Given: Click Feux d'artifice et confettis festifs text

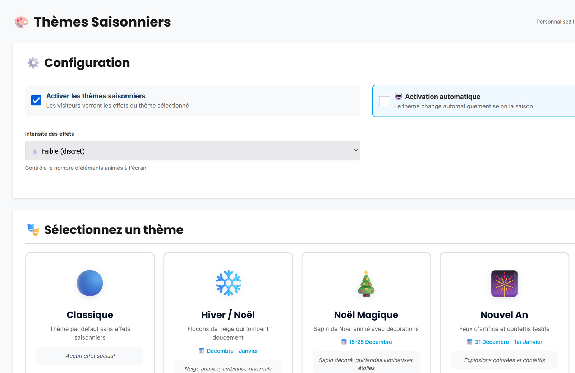Looking at the screenshot, I should tap(504, 329).
